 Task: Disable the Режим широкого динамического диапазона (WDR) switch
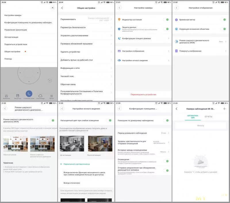coord(52,120)
